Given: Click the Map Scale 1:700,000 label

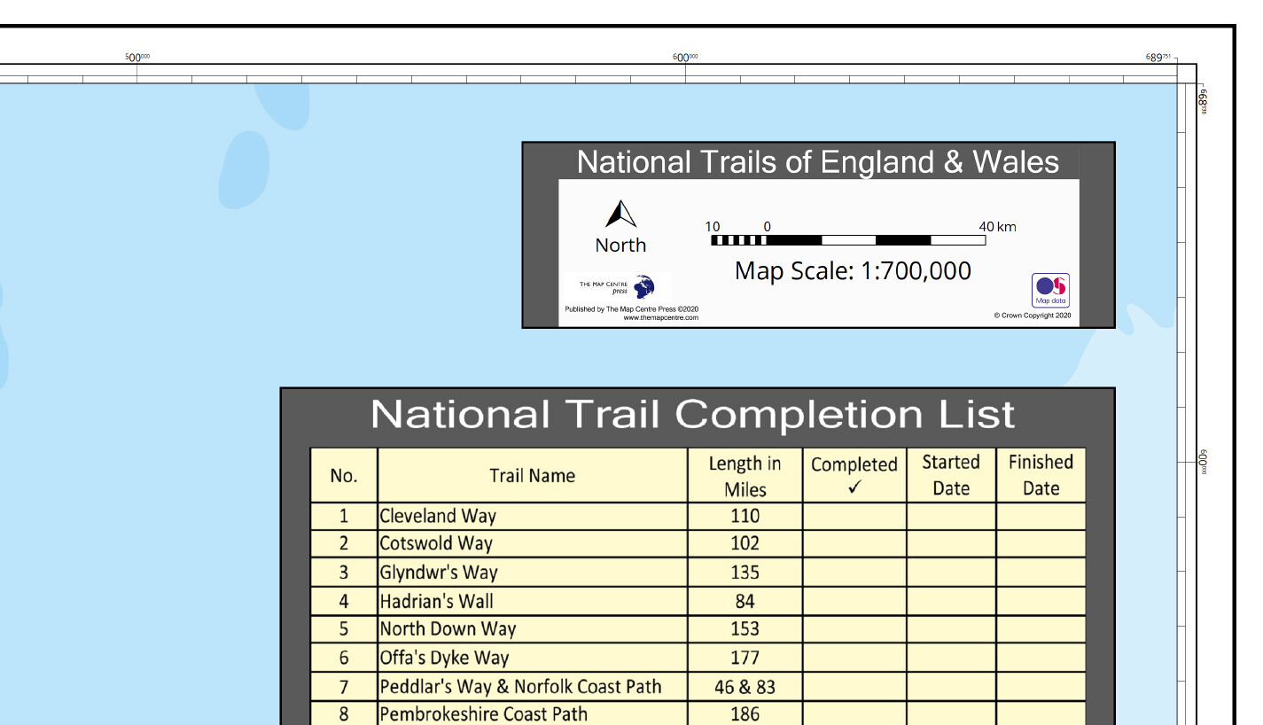Looking at the screenshot, I should (853, 271).
